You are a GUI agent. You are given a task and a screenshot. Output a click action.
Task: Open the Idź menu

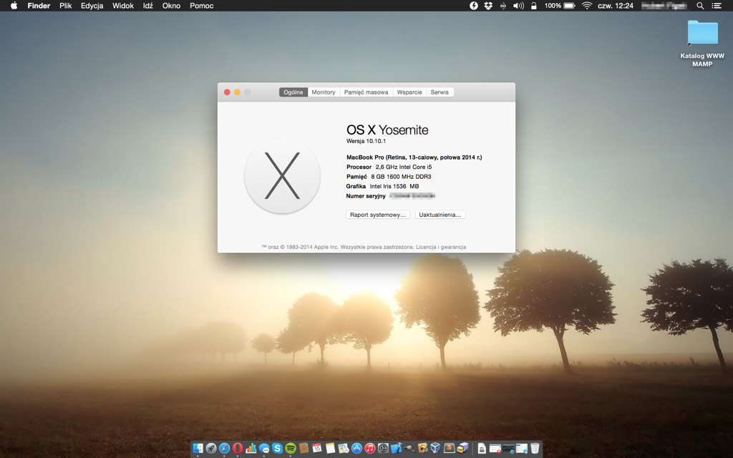(x=147, y=6)
